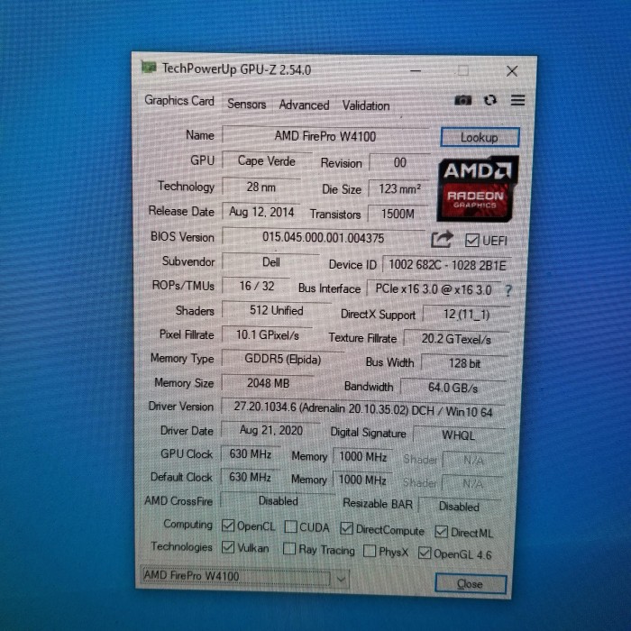Toggle the UEFI checkbox
Viewport: 631px width, 631px height.
click(x=471, y=240)
